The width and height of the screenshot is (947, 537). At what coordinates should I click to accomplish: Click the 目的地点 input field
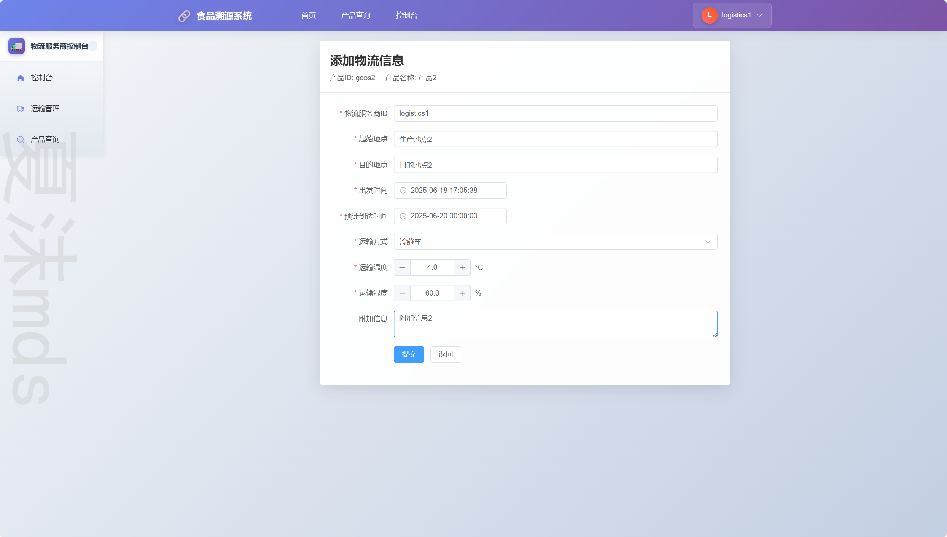[555, 165]
